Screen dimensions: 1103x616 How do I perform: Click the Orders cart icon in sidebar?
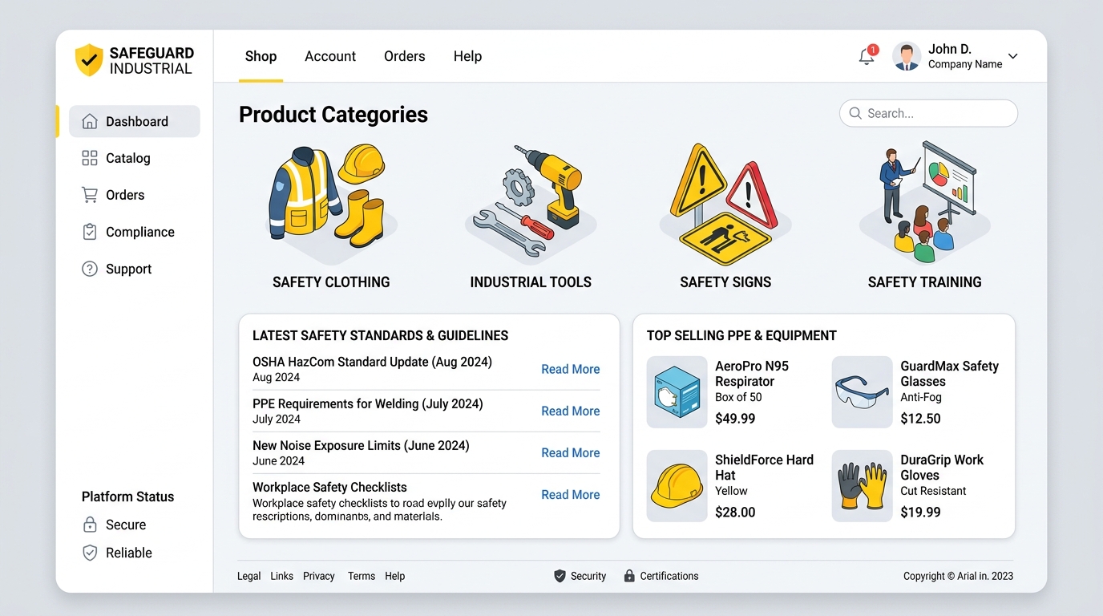coord(90,195)
